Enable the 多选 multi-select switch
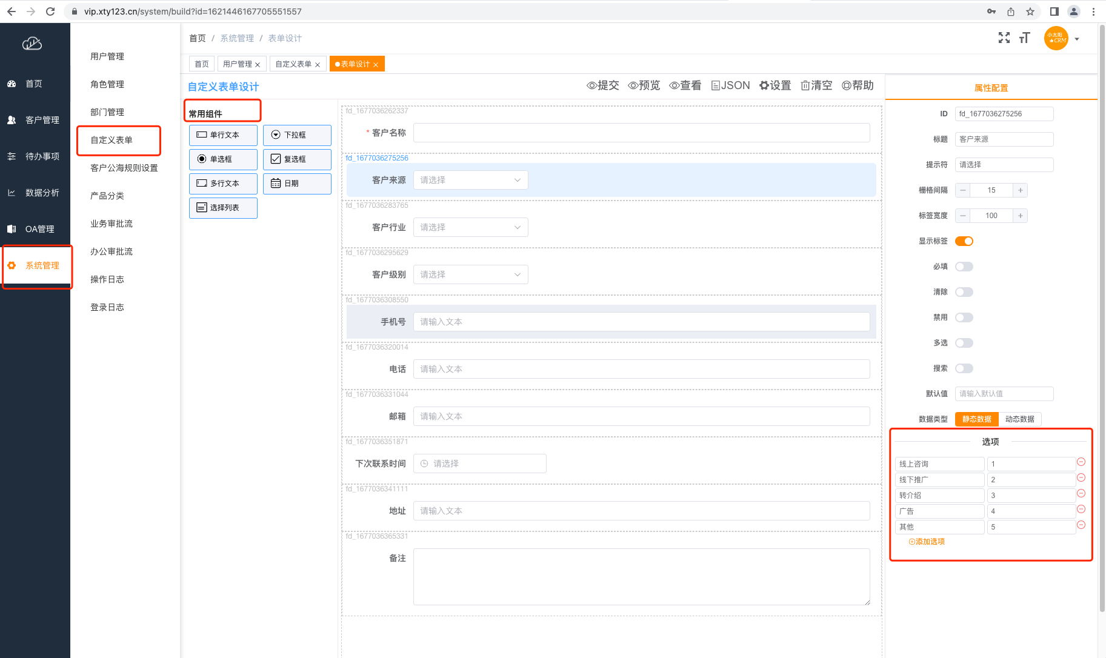This screenshot has height=658, width=1106. pos(964,343)
